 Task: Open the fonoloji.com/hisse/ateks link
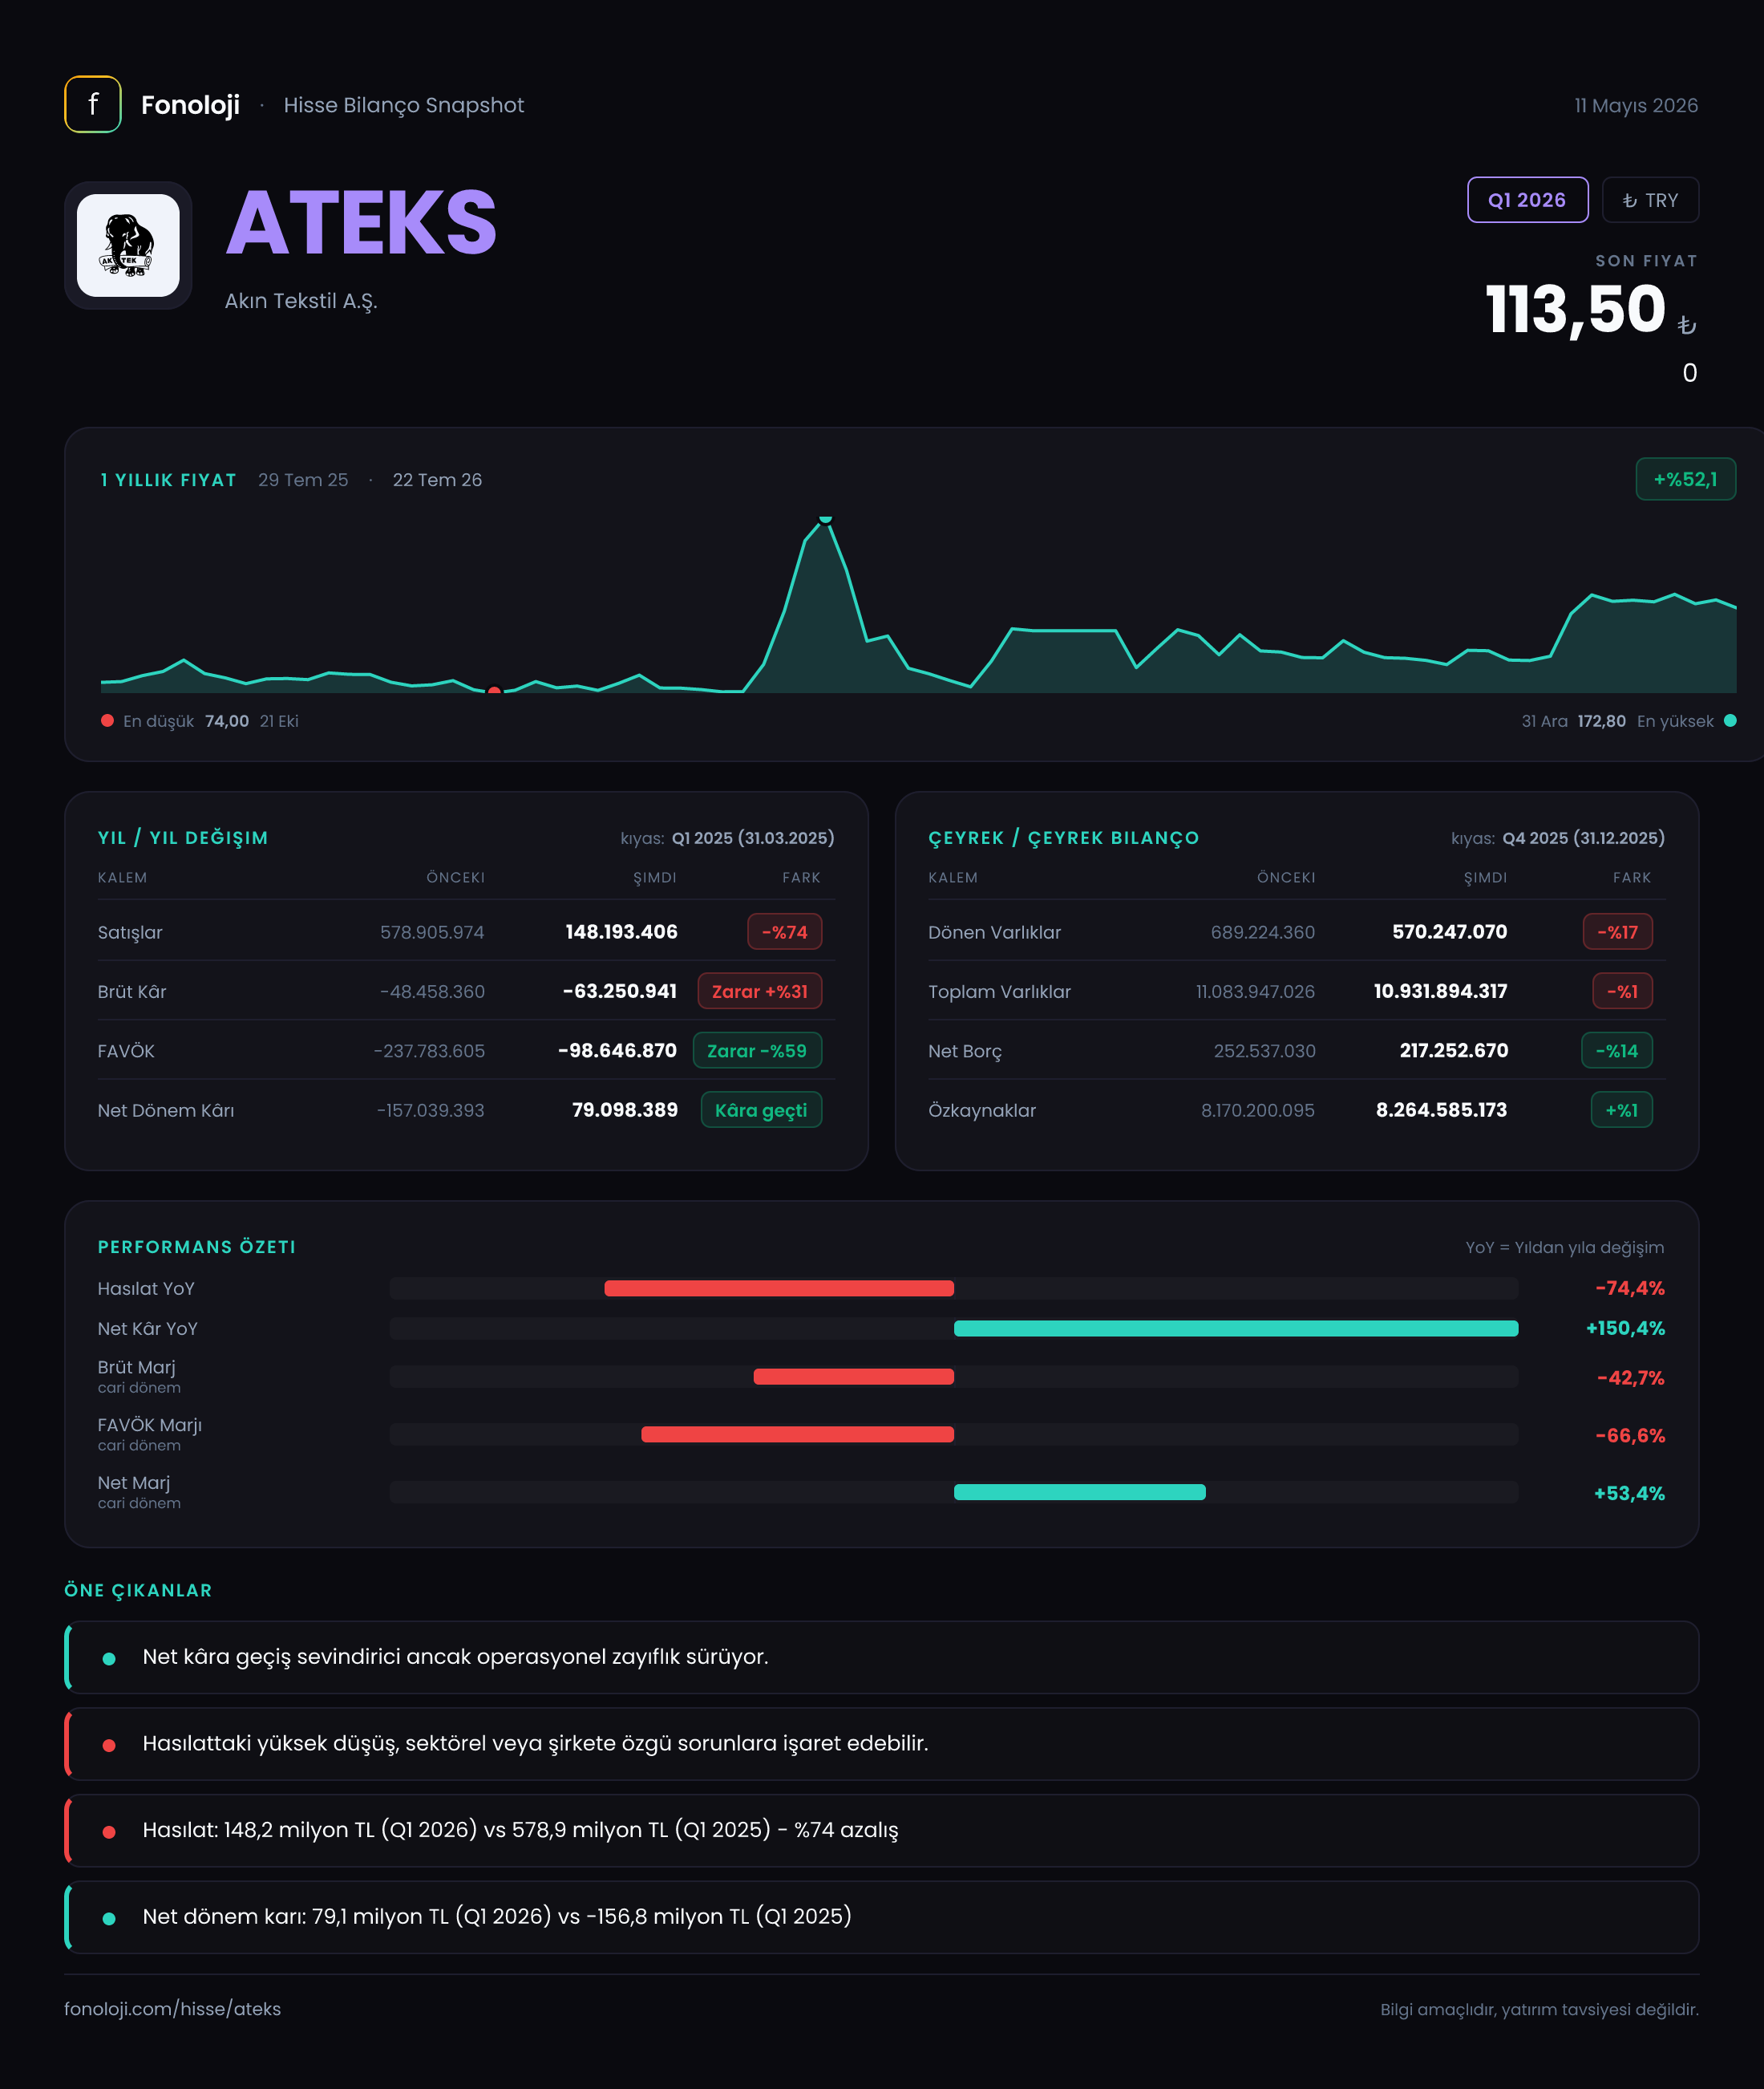point(172,2009)
